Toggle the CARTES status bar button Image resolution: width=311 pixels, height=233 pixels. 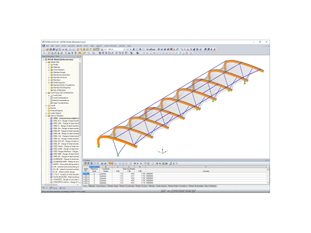tap(175, 192)
